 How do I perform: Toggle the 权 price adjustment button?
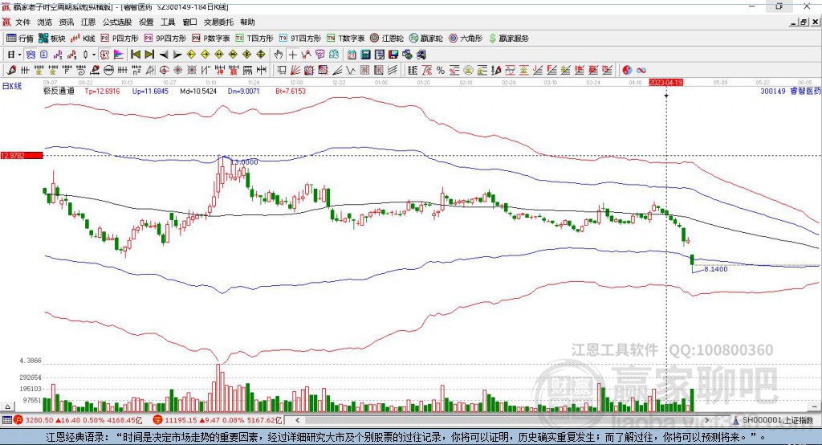105,55
